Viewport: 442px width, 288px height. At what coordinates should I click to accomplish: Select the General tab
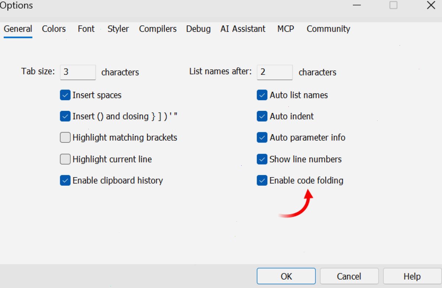pyautogui.click(x=18, y=29)
